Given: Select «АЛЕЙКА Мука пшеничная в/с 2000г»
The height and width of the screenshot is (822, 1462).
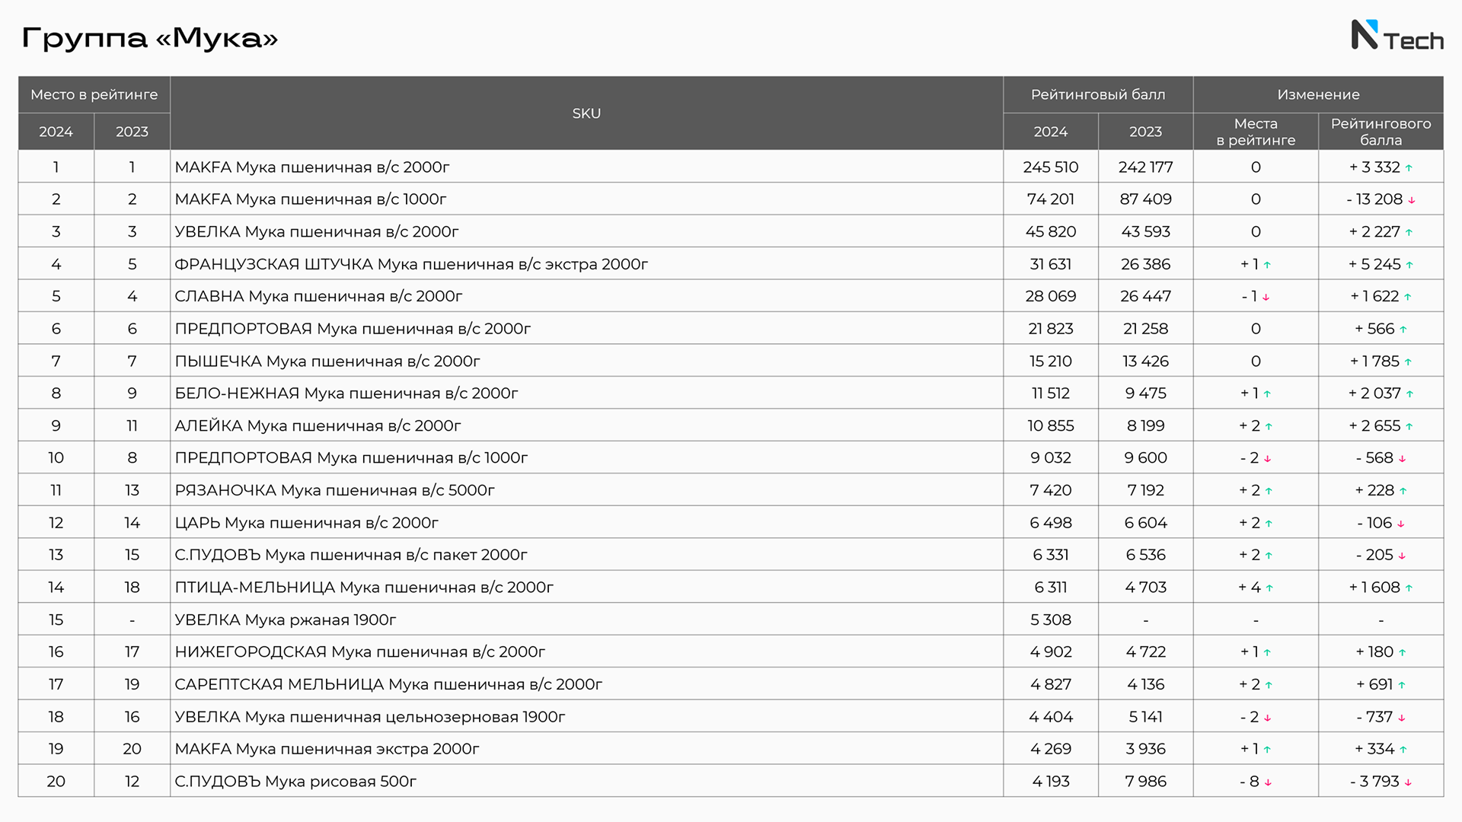Looking at the screenshot, I should click(x=731, y=425).
